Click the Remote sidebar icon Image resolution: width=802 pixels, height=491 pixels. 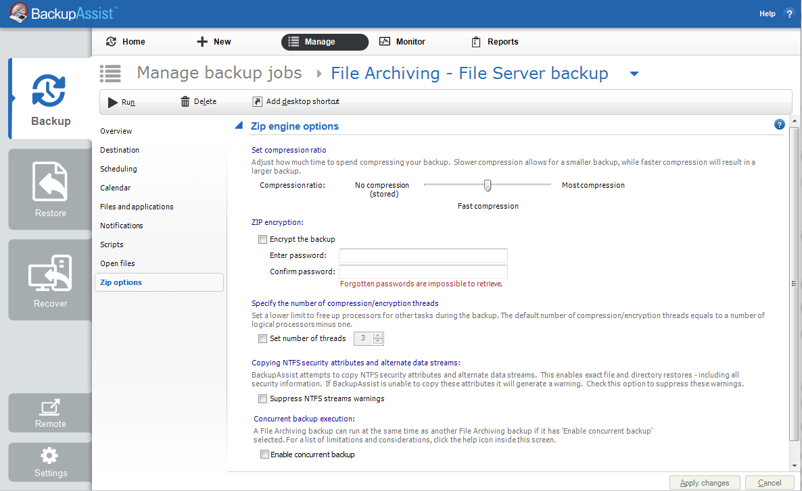click(51, 407)
